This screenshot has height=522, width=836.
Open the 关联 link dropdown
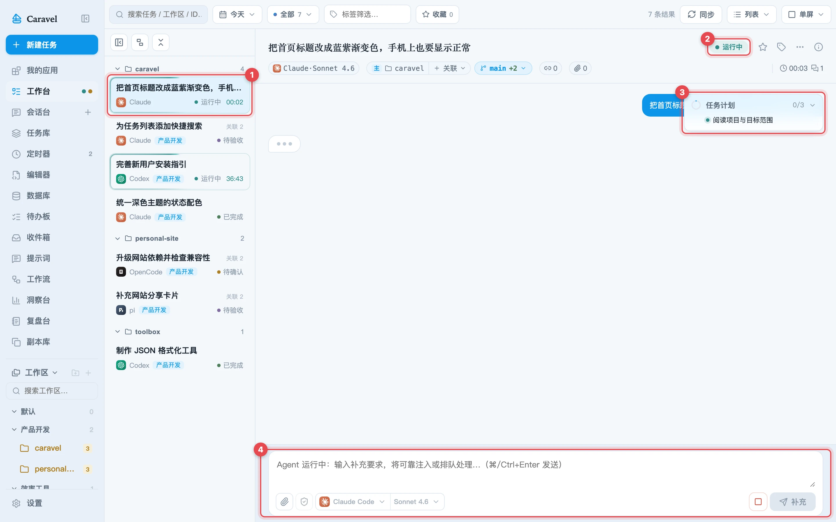coord(449,68)
